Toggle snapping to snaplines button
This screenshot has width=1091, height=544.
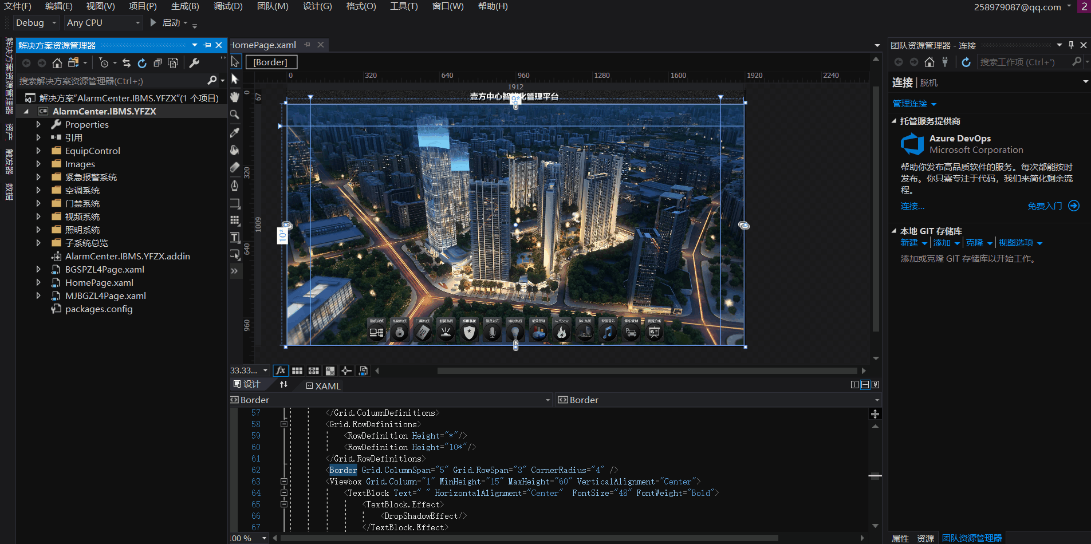(x=346, y=370)
